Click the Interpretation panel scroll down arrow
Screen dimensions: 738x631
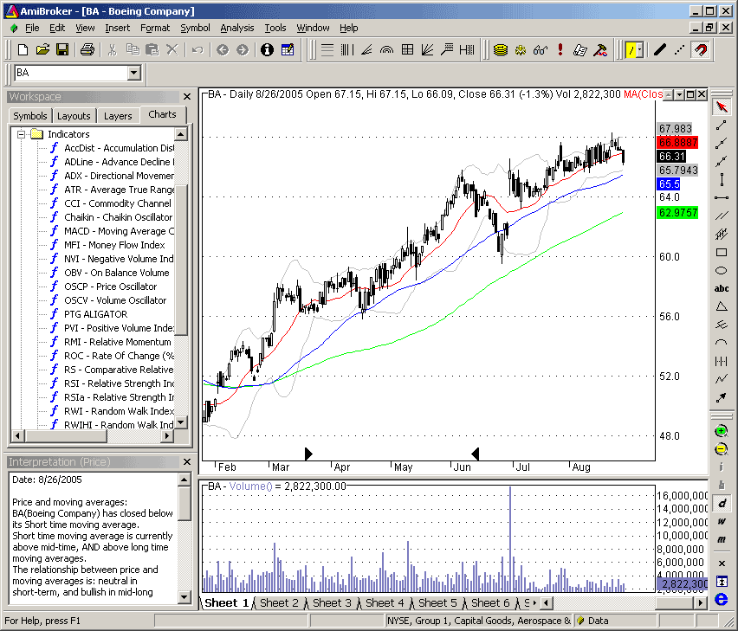pos(184,597)
